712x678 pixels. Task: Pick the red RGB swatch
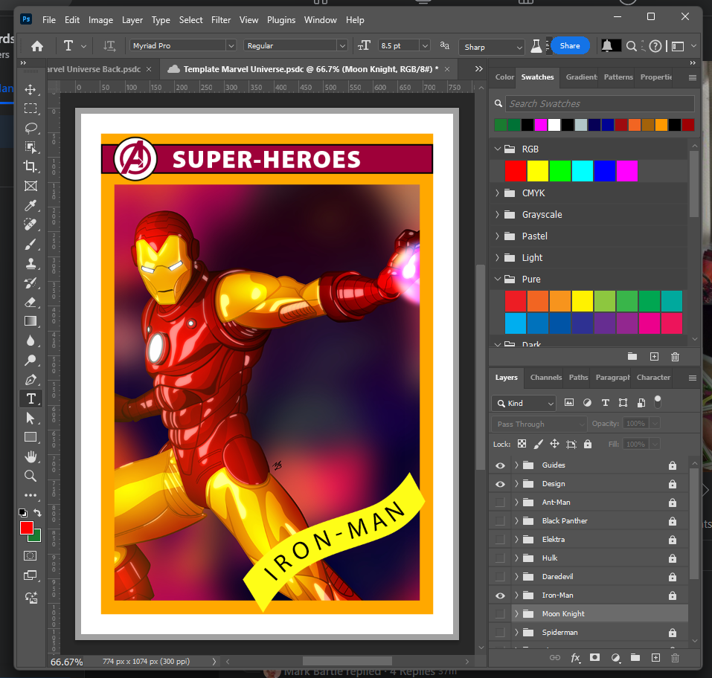516,171
